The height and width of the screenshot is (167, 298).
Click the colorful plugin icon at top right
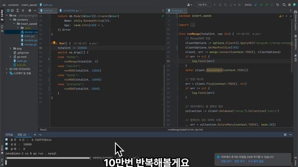pyautogui.click(x=295, y=5)
